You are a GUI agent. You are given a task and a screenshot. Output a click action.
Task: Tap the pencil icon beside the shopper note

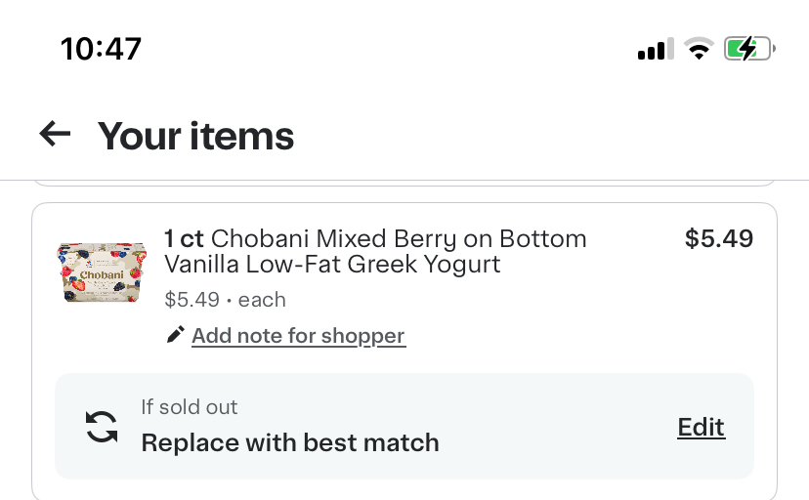pyautogui.click(x=176, y=336)
